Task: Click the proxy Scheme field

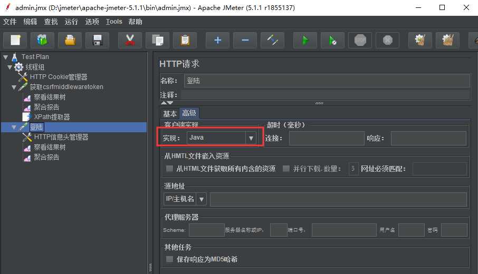Action: coord(207,230)
